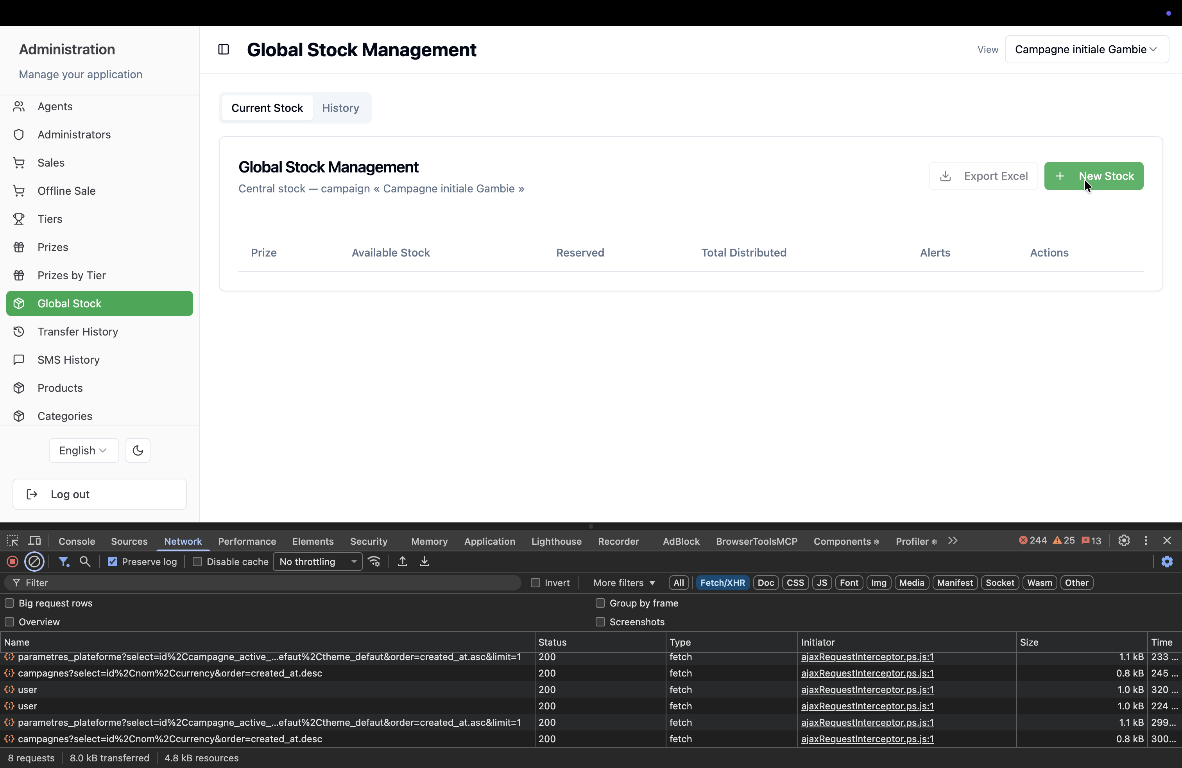Filter by JS request type
Screen dimensions: 1182x768
click(822, 583)
